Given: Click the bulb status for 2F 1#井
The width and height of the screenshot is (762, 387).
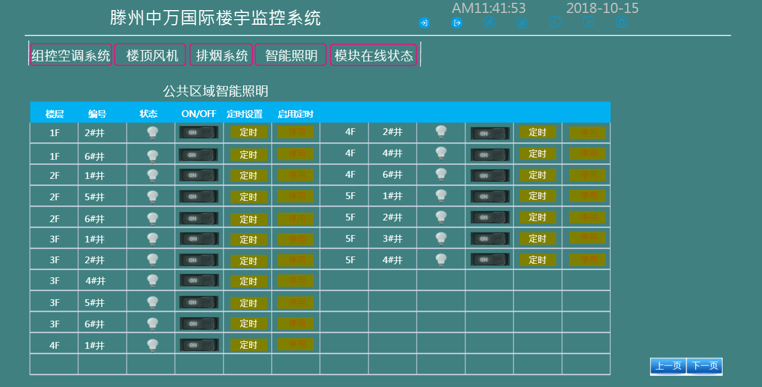Looking at the screenshot, I should tap(152, 175).
